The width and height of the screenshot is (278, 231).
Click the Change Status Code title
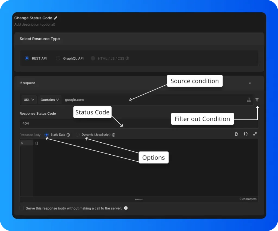click(33, 18)
